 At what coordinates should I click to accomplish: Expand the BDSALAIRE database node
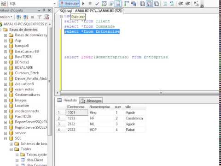[x=6, y=68]
